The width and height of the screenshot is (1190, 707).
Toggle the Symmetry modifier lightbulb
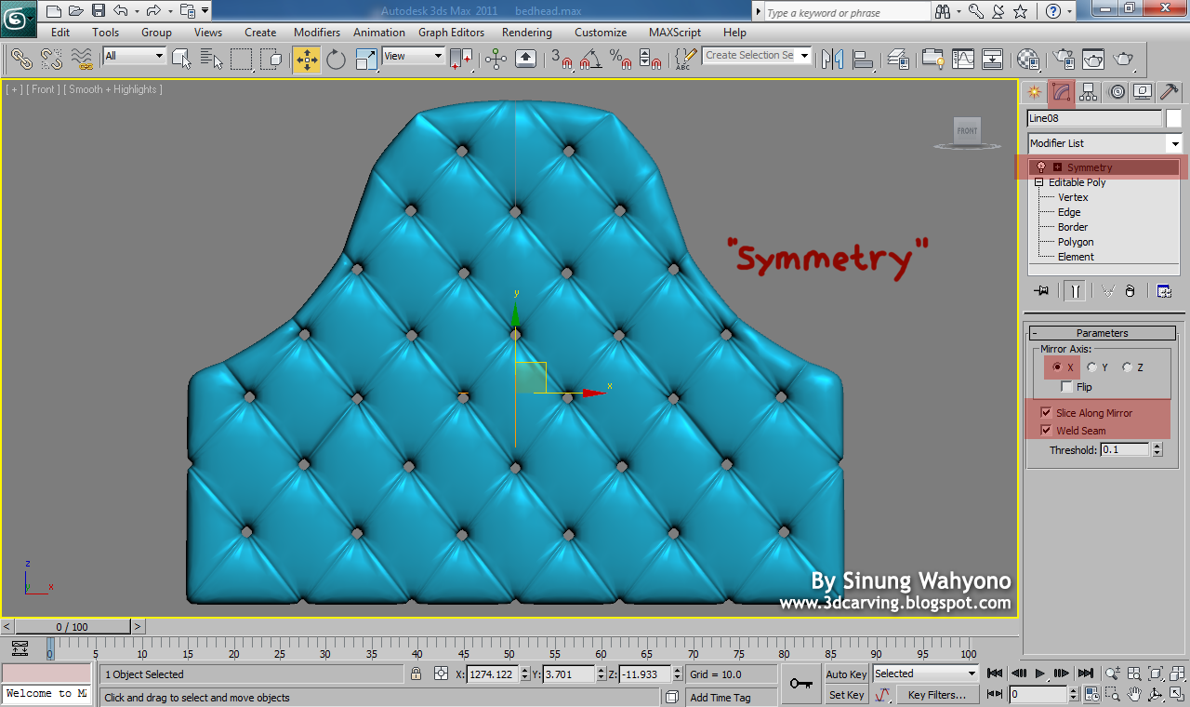click(1041, 167)
